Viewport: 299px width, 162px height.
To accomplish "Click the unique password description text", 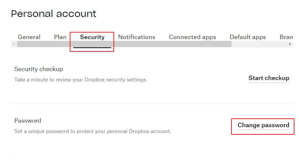I will click(93, 132).
